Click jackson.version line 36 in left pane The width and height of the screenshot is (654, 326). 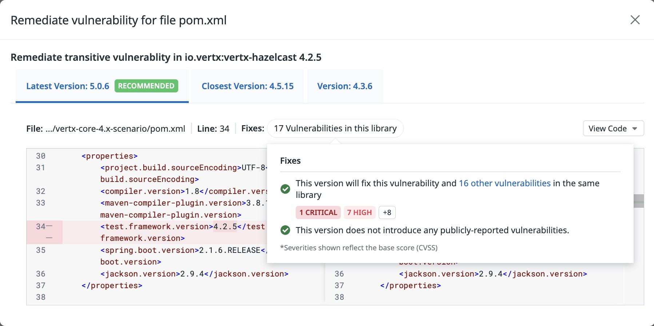point(194,274)
